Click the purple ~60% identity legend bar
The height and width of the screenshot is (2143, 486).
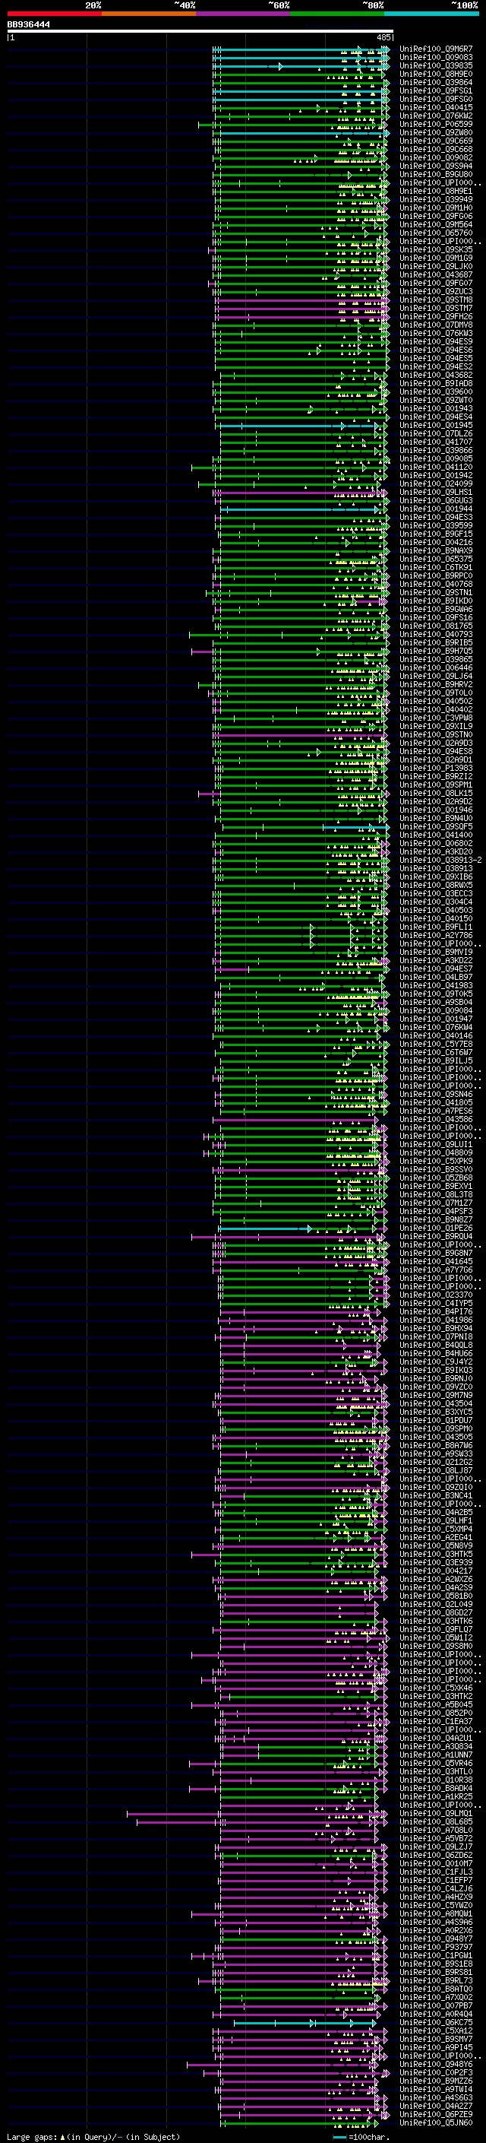click(242, 14)
